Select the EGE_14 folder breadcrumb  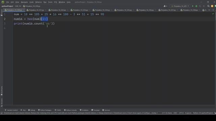tap(18, 6)
